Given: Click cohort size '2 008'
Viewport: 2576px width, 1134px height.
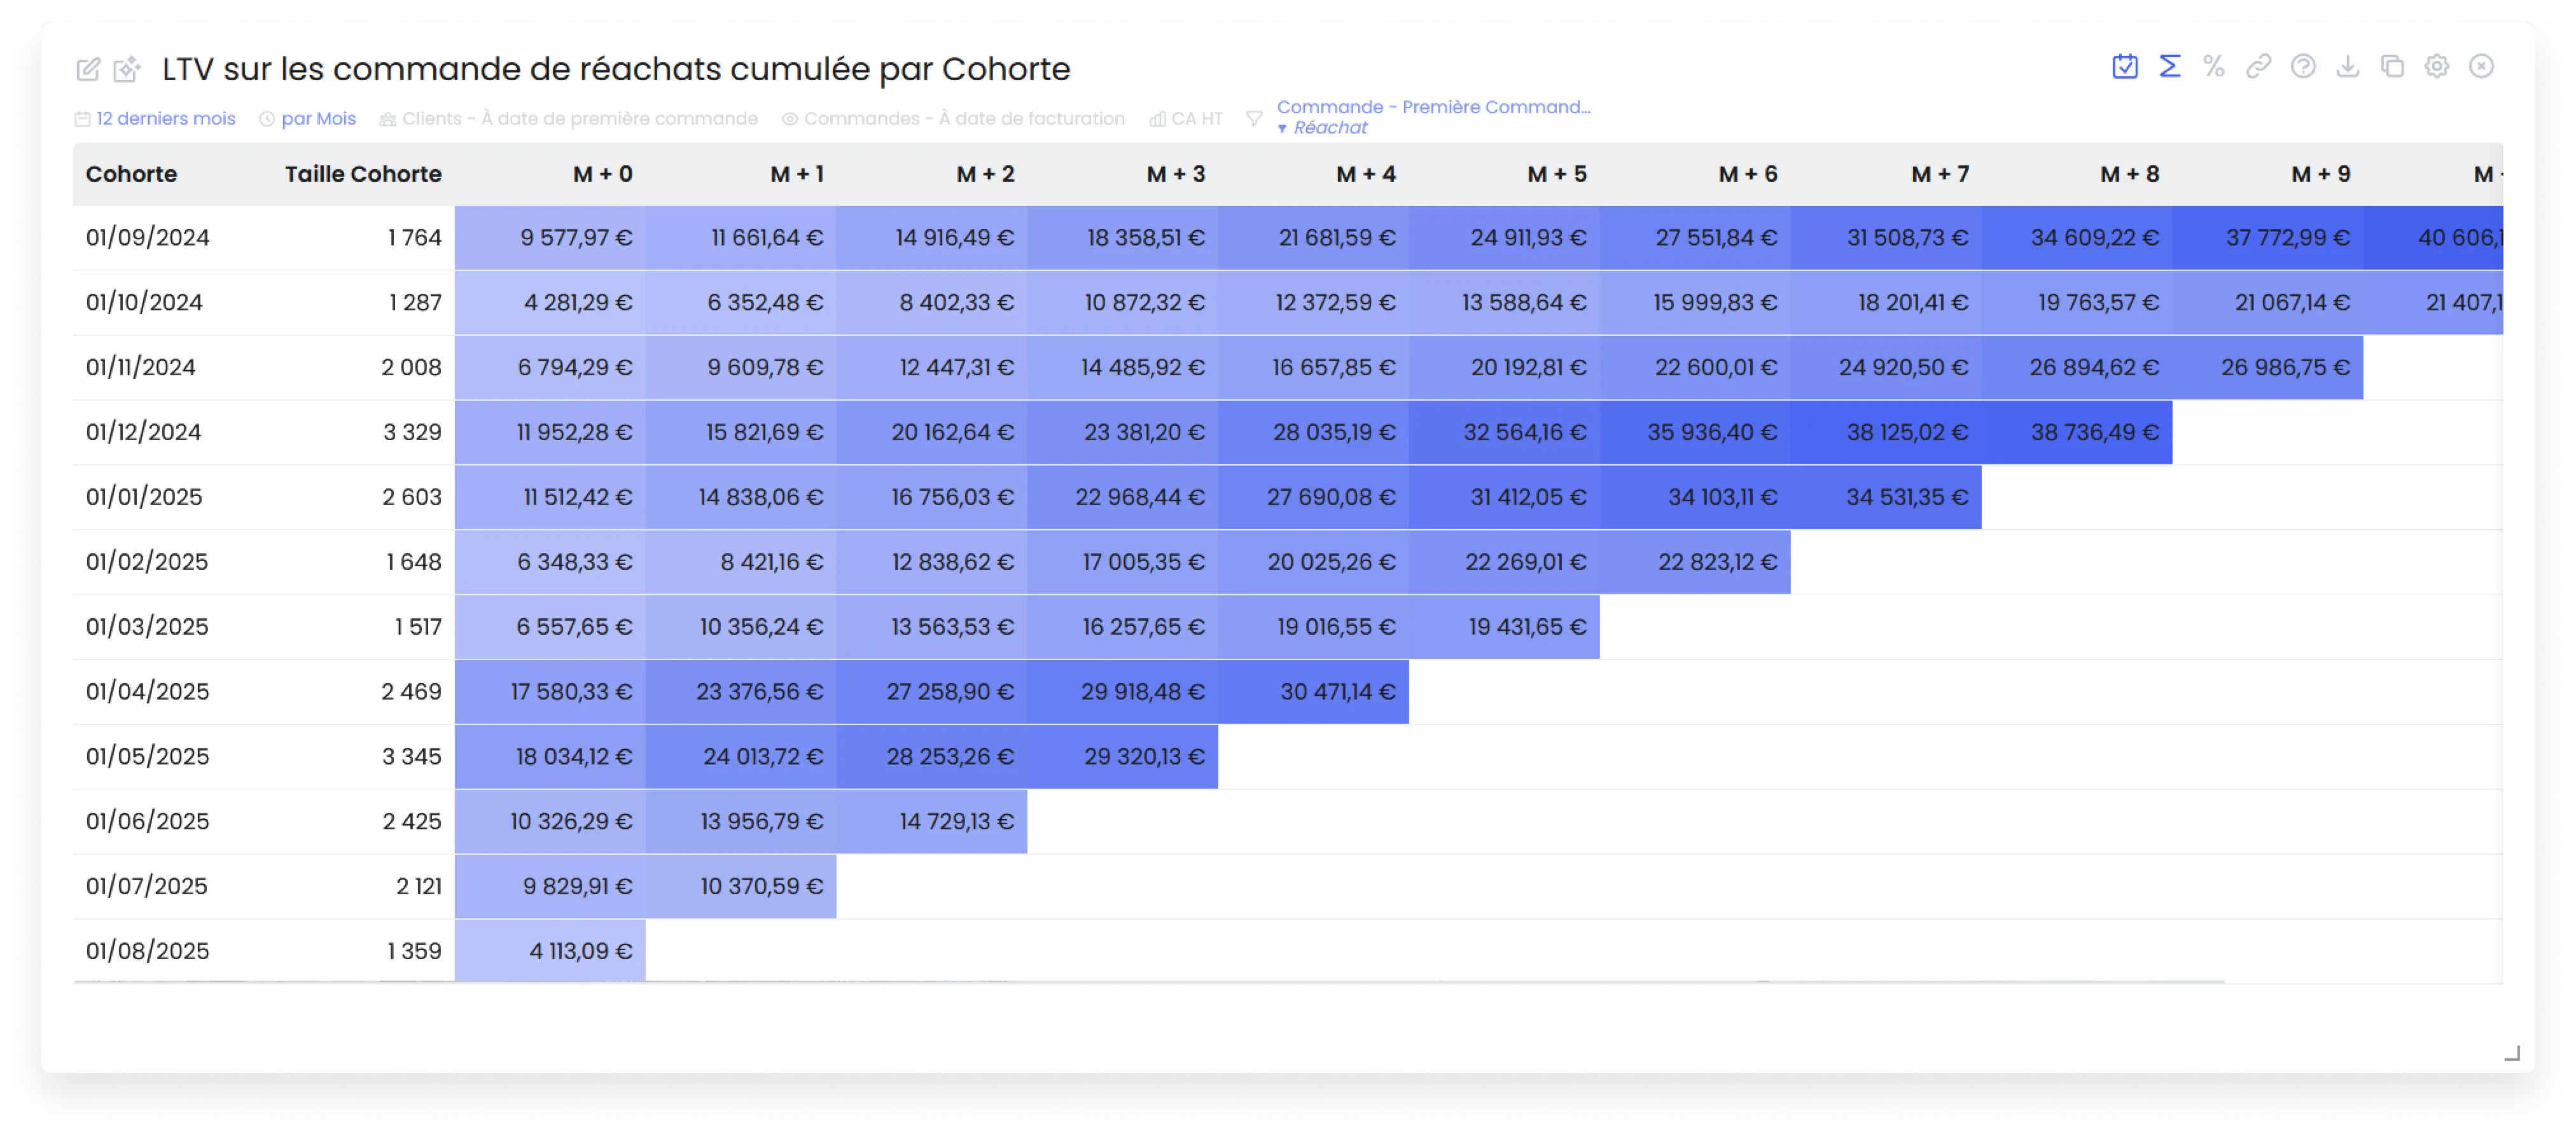Looking at the screenshot, I should [x=411, y=367].
